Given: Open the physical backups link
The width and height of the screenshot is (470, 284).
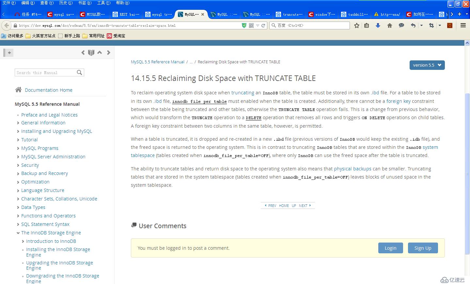Looking at the screenshot, I should 352,169.
